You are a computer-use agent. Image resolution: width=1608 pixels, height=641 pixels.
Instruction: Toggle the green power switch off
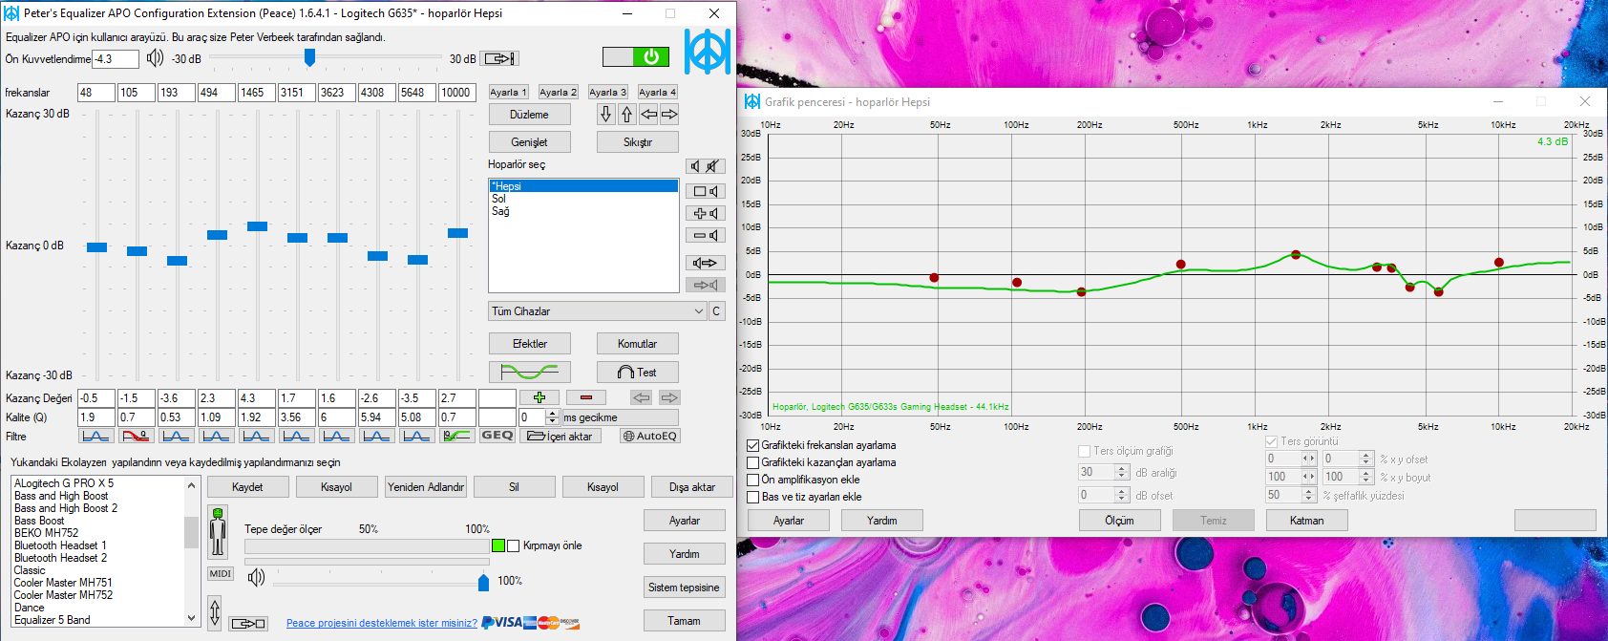click(x=635, y=56)
